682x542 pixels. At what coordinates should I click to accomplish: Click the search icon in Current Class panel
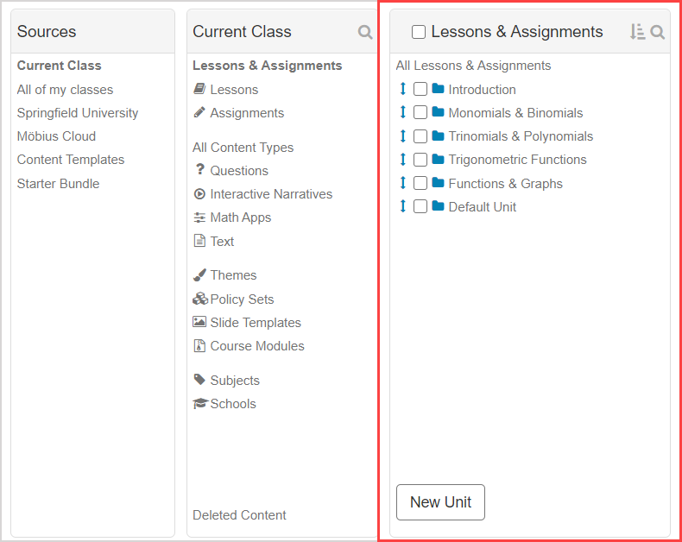click(365, 32)
